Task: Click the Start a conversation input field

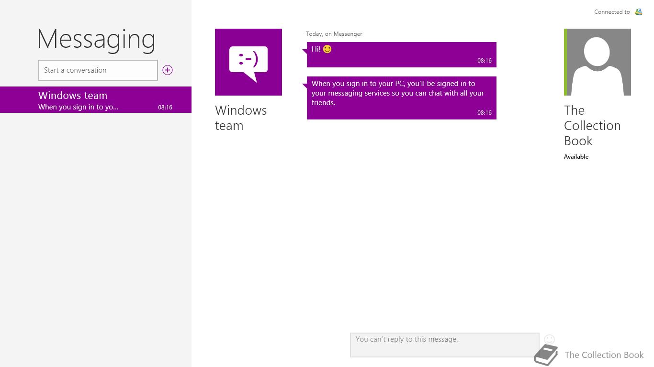Action: coord(98,70)
